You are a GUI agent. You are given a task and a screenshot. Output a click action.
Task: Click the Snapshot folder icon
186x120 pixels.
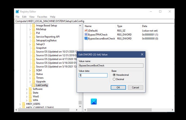click(x=34, y=48)
